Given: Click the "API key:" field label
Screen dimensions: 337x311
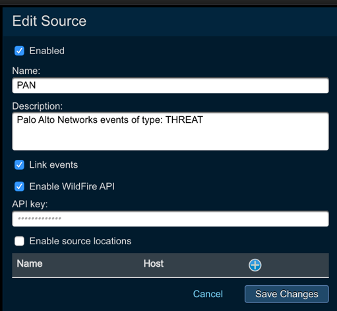Looking at the screenshot, I should click(30, 204).
